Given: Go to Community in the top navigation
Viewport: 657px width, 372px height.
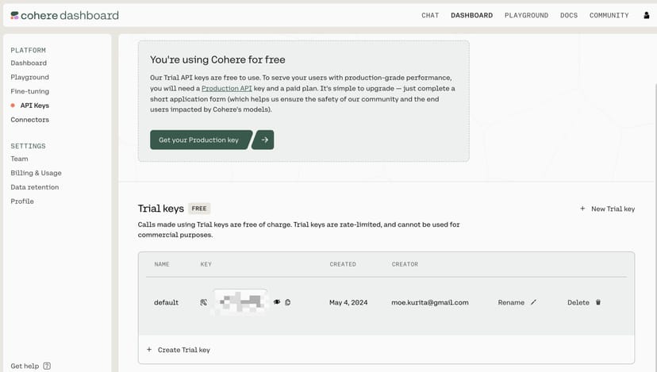Looking at the screenshot, I should pos(609,15).
